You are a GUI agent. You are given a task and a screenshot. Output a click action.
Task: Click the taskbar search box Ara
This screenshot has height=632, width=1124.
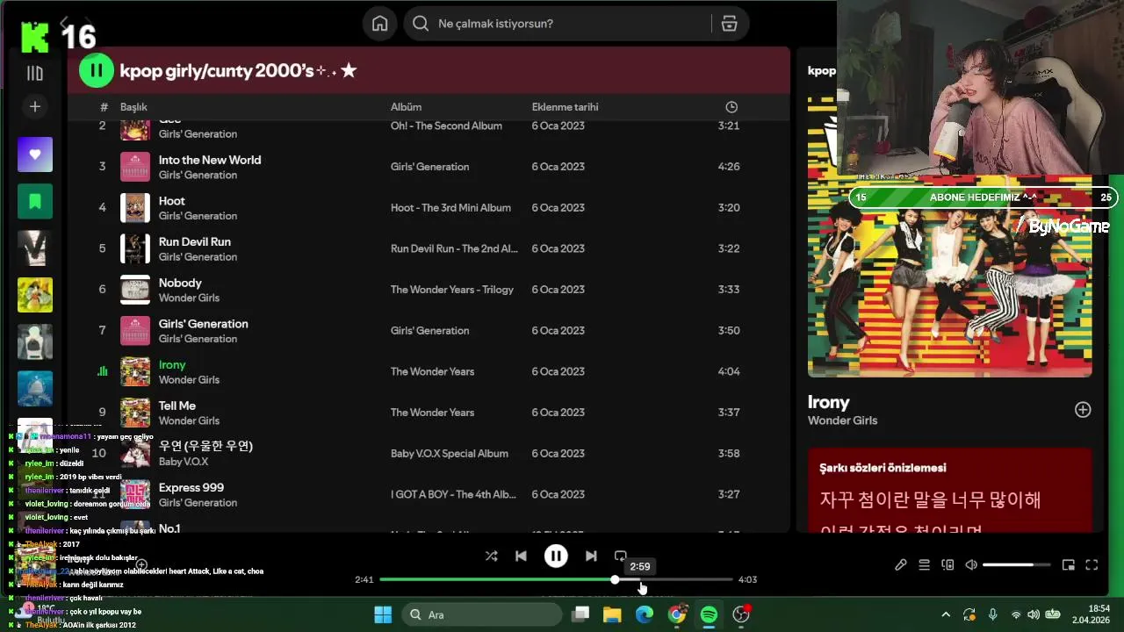pos(481,614)
